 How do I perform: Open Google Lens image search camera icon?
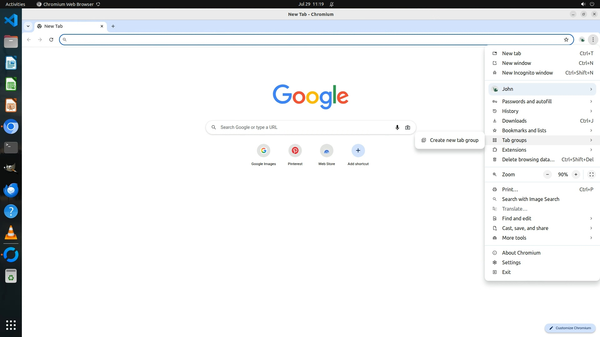pos(407,127)
